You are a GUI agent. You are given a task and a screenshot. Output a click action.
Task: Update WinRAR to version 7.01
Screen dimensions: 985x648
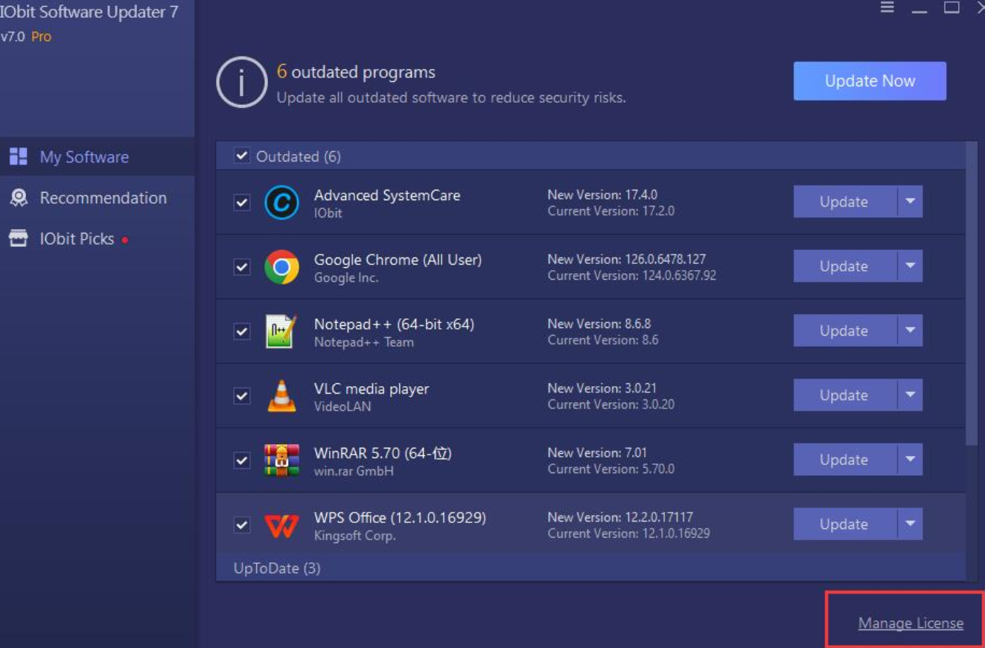click(844, 460)
